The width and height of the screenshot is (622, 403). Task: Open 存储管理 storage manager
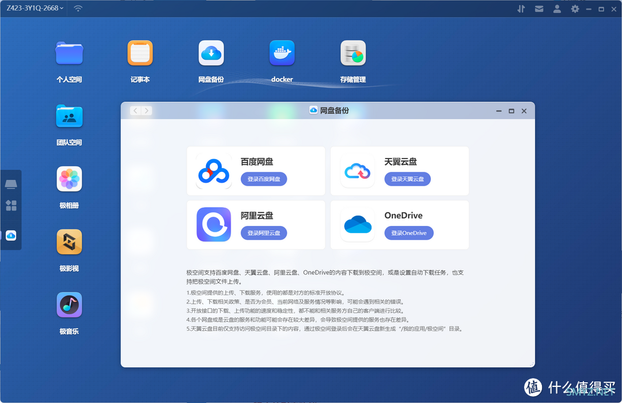[x=353, y=53]
